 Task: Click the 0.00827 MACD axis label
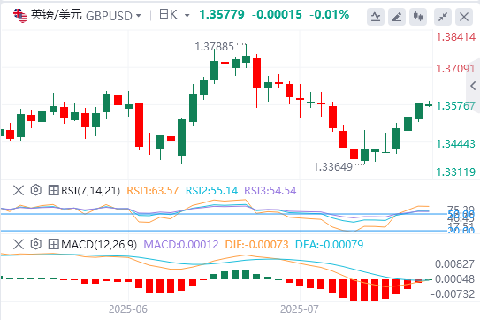[454, 264]
